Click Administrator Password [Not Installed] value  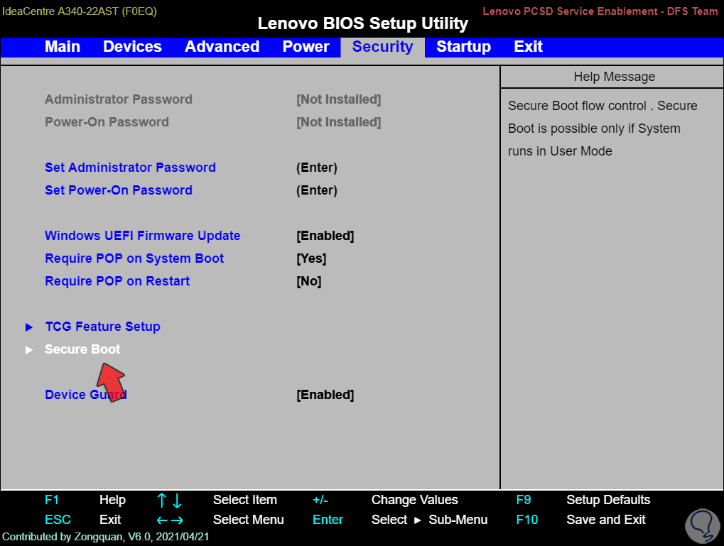click(338, 99)
